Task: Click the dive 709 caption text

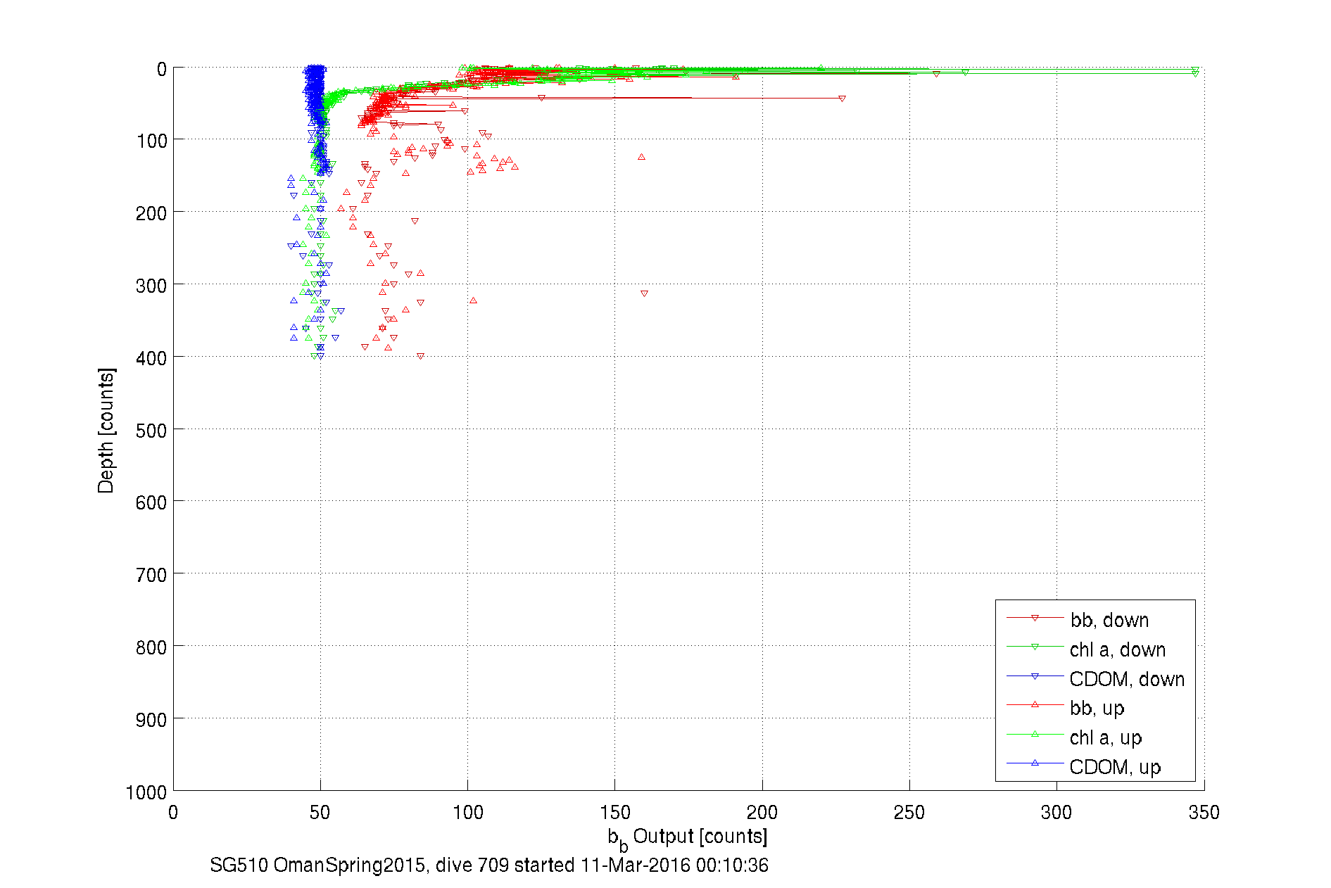Action: click(489, 865)
